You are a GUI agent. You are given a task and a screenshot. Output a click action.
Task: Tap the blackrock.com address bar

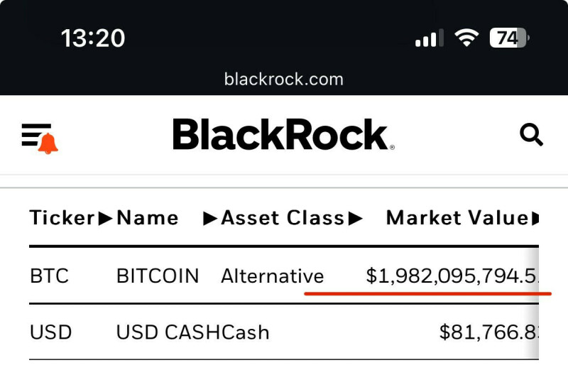click(283, 79)
